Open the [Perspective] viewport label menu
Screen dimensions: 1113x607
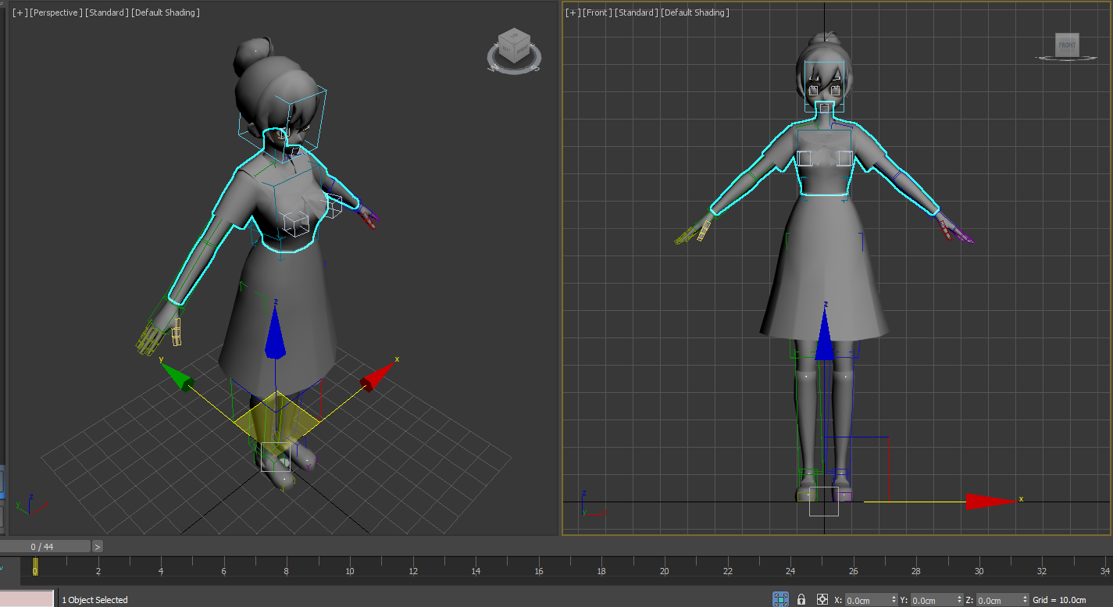coord(55,12)
